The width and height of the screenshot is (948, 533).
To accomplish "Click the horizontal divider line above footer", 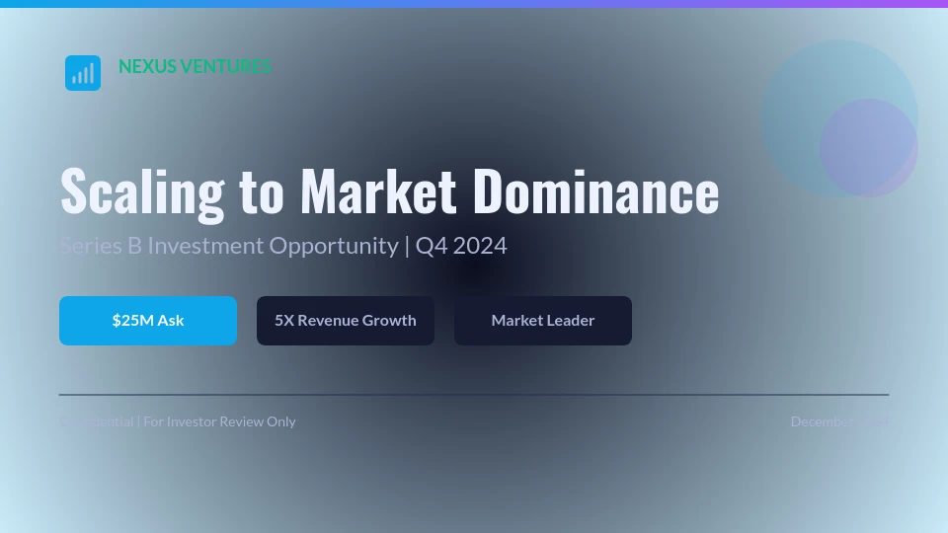I will (x=474, y=395).
